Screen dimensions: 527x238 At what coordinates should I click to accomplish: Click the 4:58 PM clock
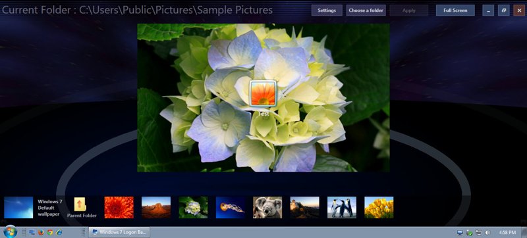coord(507,232)
